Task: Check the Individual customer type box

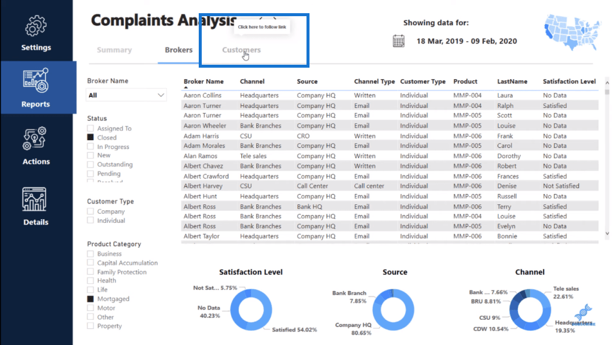Action: click(90, 220)
